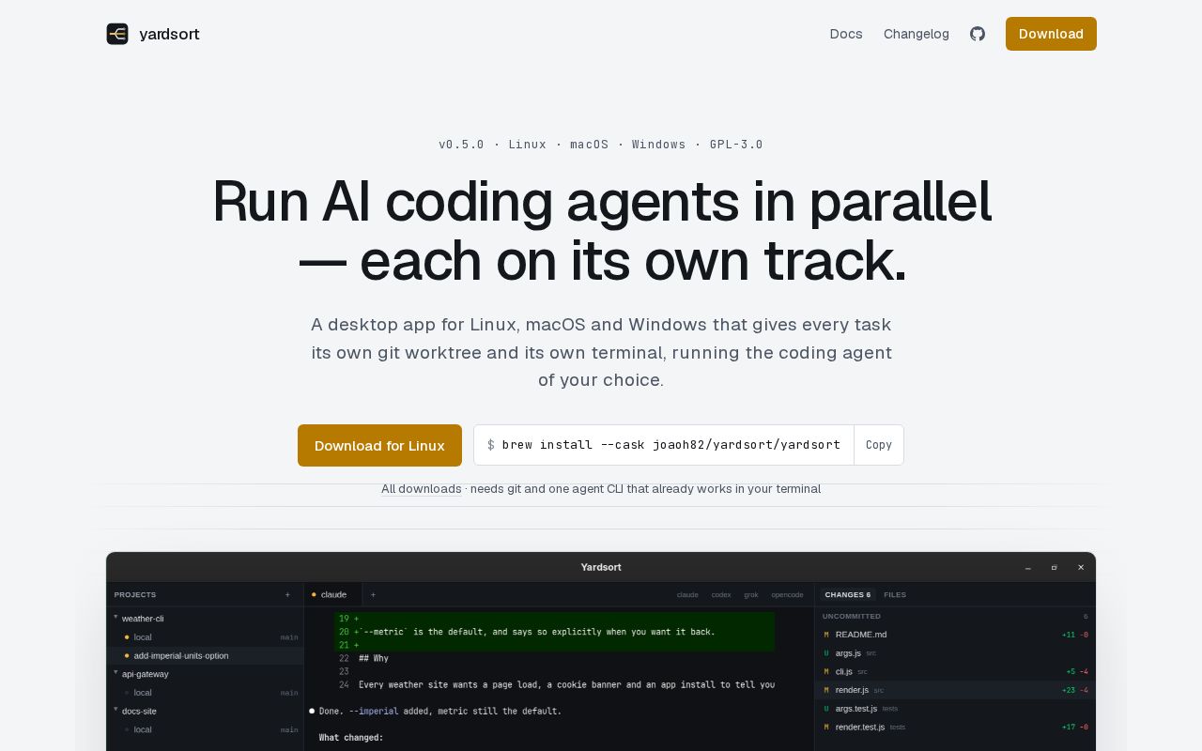Click the orange dot beside weather-cli local
Image resolution: width=1202 pixels, height=751 pixels.
[127, 637]
